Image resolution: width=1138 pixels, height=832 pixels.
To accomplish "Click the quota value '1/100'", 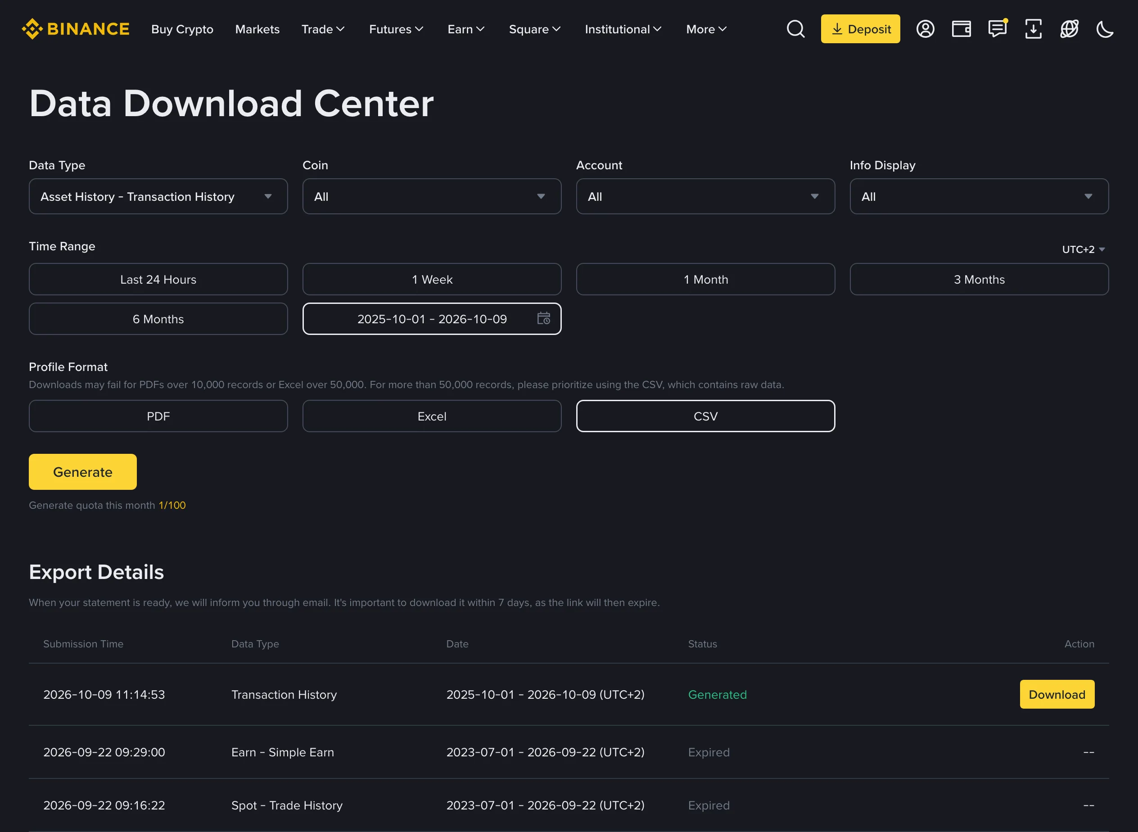I will [x=172, y=505].
